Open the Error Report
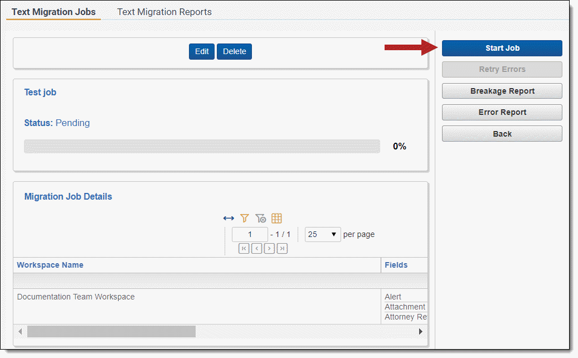 [x=502, y=112]
